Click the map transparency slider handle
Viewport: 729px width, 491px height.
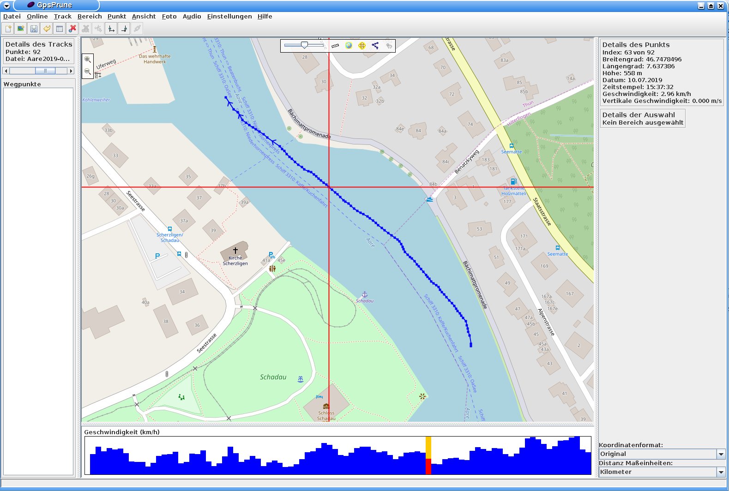click(x=304, y=45)
